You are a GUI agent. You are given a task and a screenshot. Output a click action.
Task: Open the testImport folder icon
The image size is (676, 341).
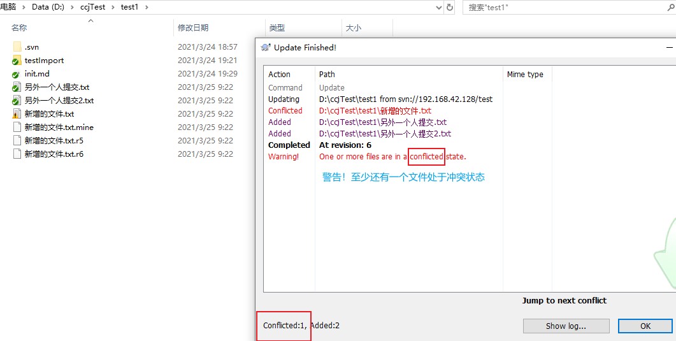tap(17, 61)
